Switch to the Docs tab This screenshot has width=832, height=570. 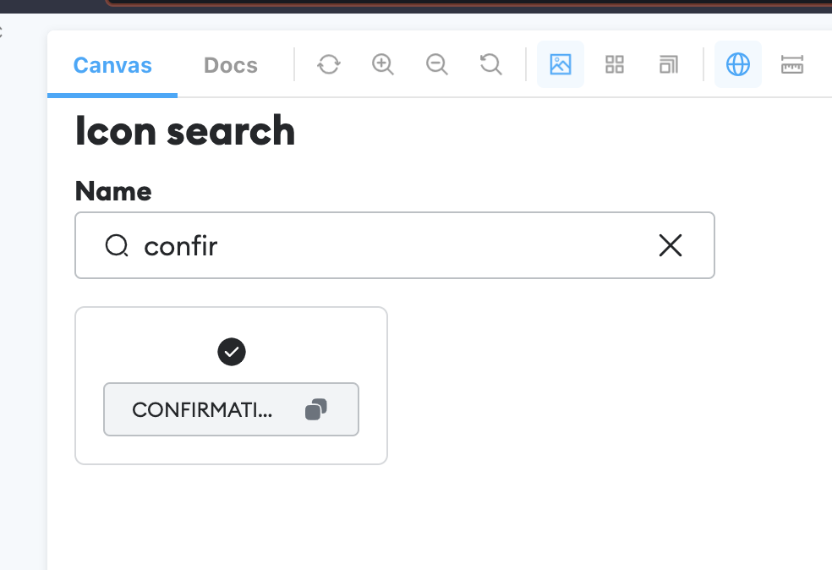pos(230,64)
